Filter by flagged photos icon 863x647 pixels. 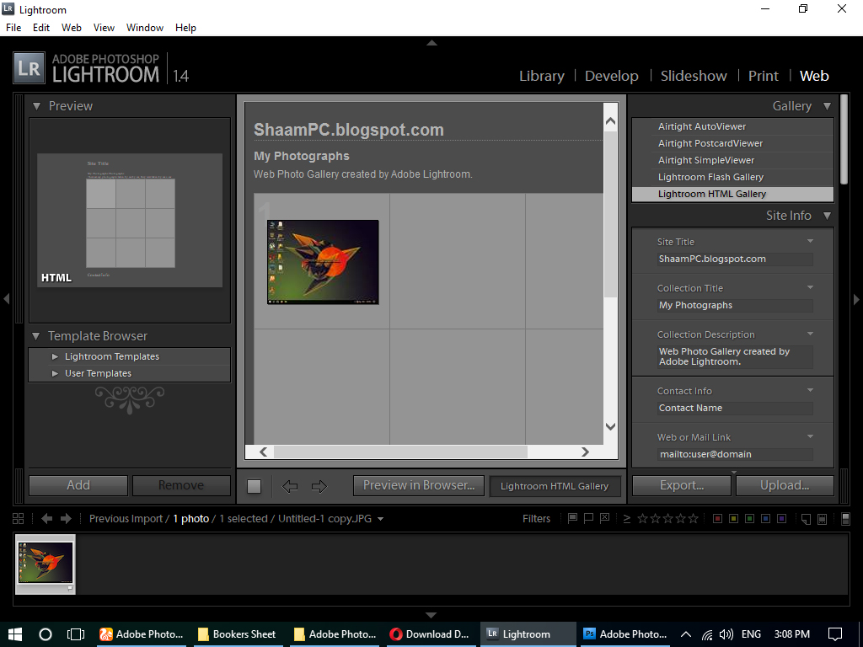(x=572, y=518)
